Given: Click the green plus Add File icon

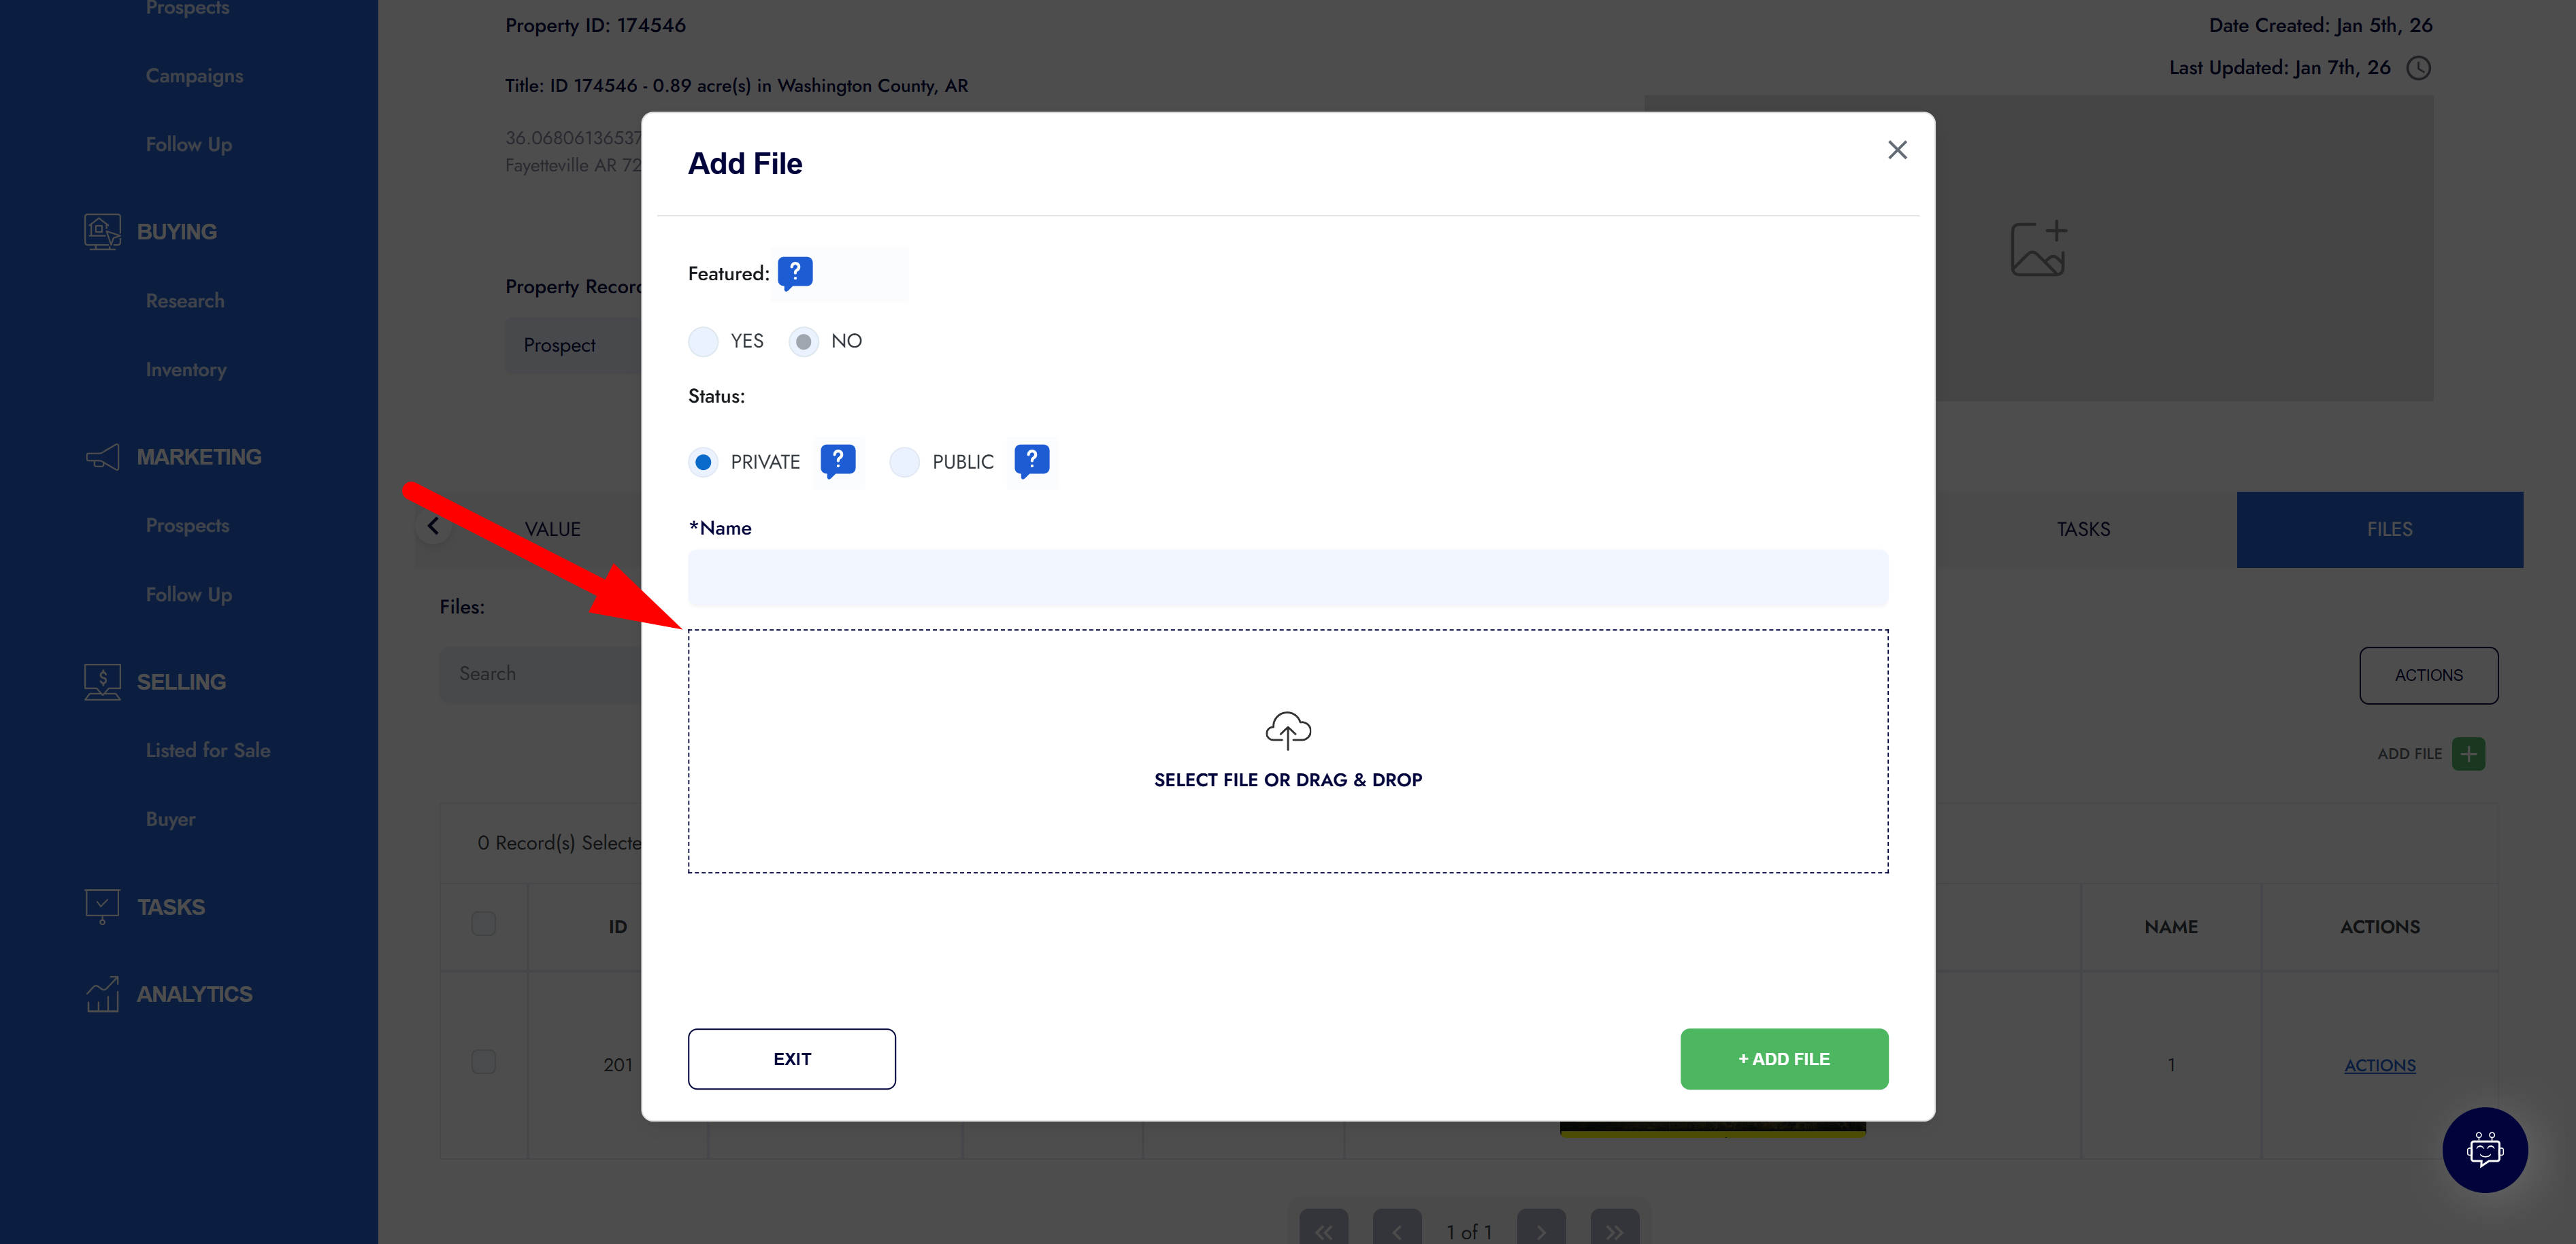Looking at the screenshot, I should click(2468, 754).
